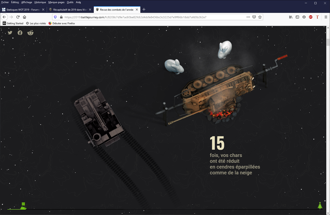
Task: Open the Getting Started bookmark
Action: point(13,23)
